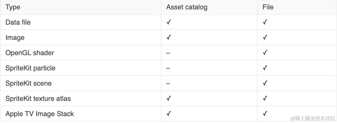
Task: Click the Type column header
Action: pos(13,7)
